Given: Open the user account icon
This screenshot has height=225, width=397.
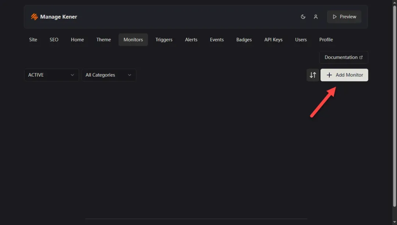Looking at the screenshot, I should coord(315,16).
